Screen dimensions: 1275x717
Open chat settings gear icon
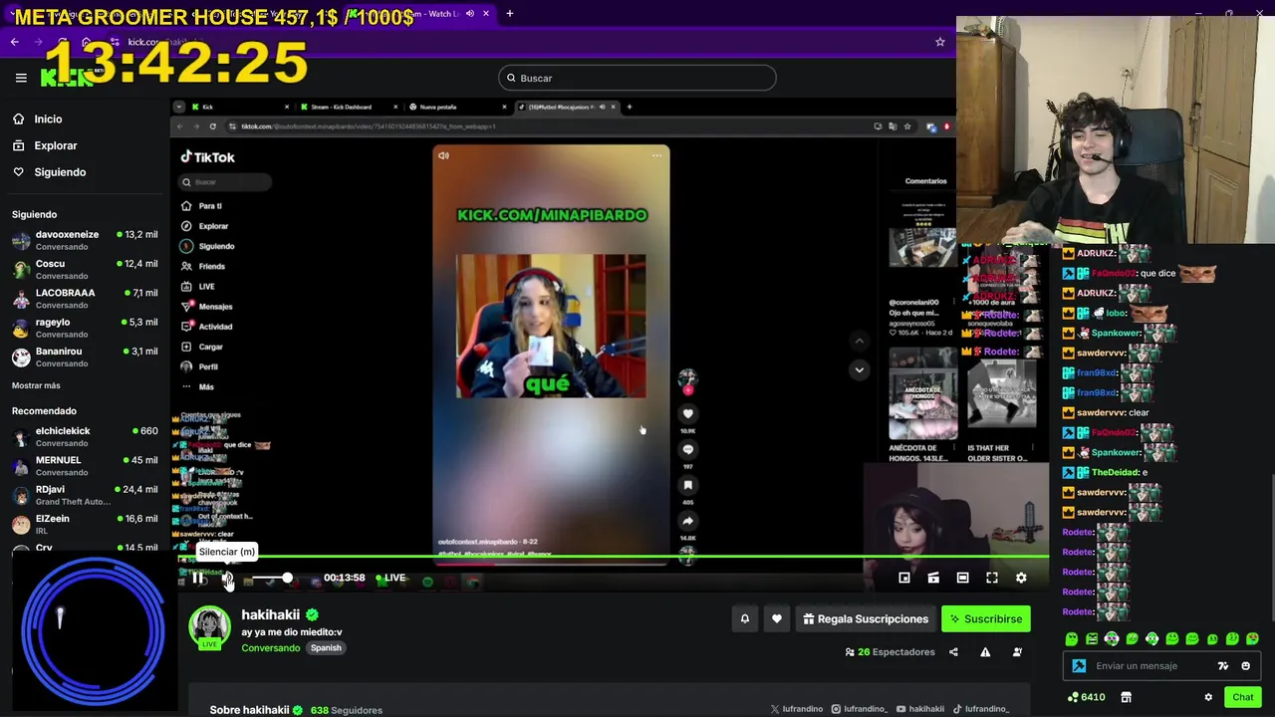pyautogui.click(x=1208, y=697)
